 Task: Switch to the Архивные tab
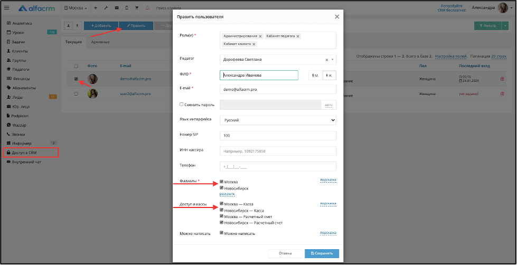pyautogui.click(x=100, y=42)
